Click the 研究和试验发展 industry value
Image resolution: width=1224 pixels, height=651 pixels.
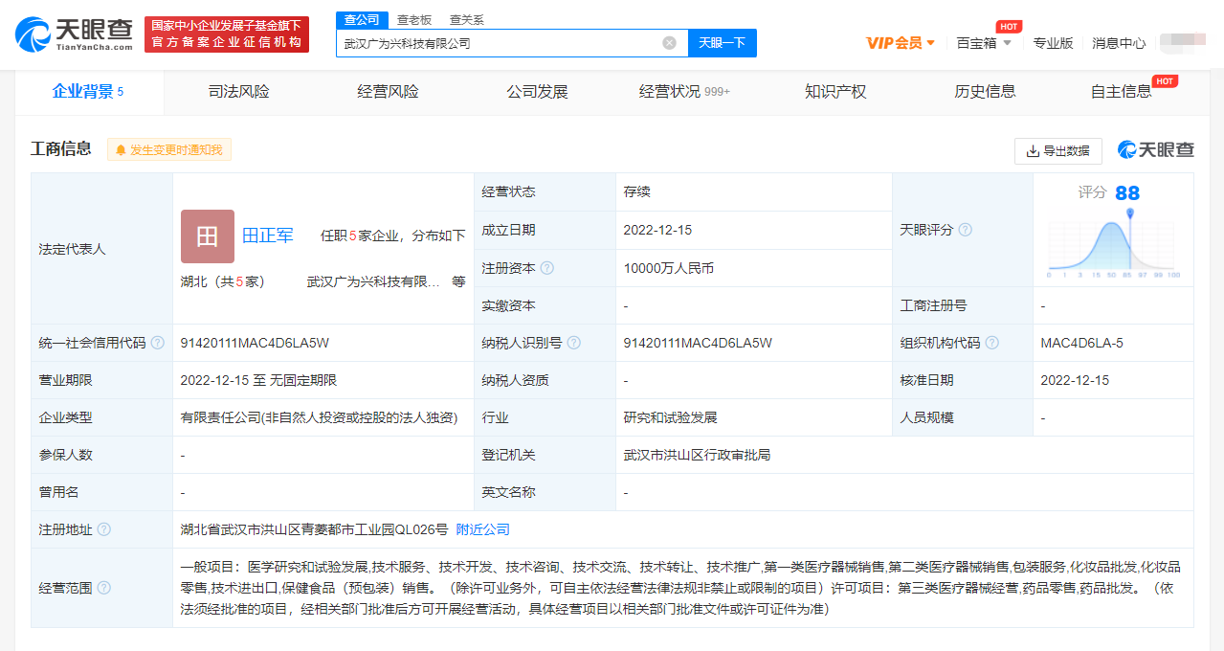point(670,418)
